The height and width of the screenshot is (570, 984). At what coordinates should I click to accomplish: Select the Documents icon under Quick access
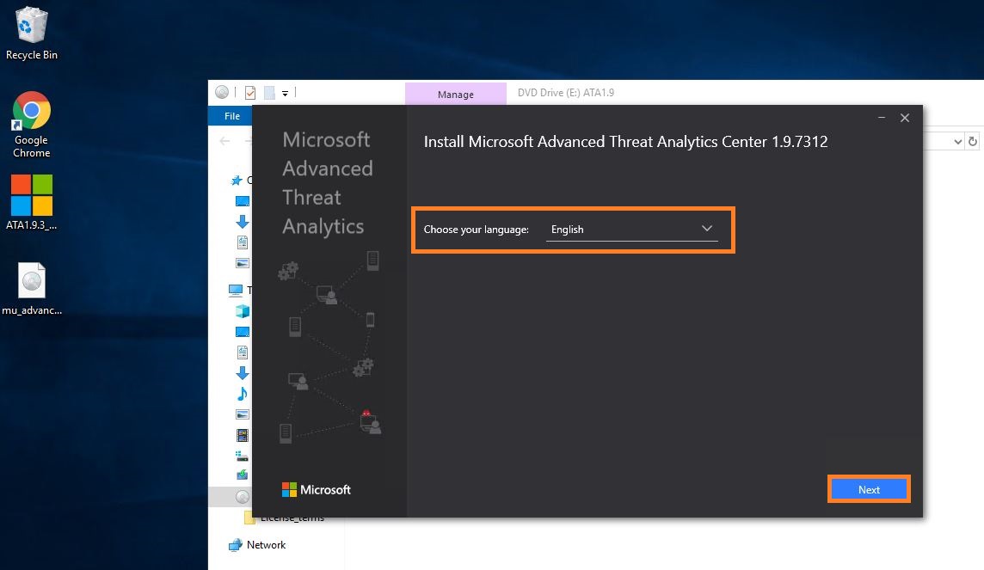click(x=243, y=242)
